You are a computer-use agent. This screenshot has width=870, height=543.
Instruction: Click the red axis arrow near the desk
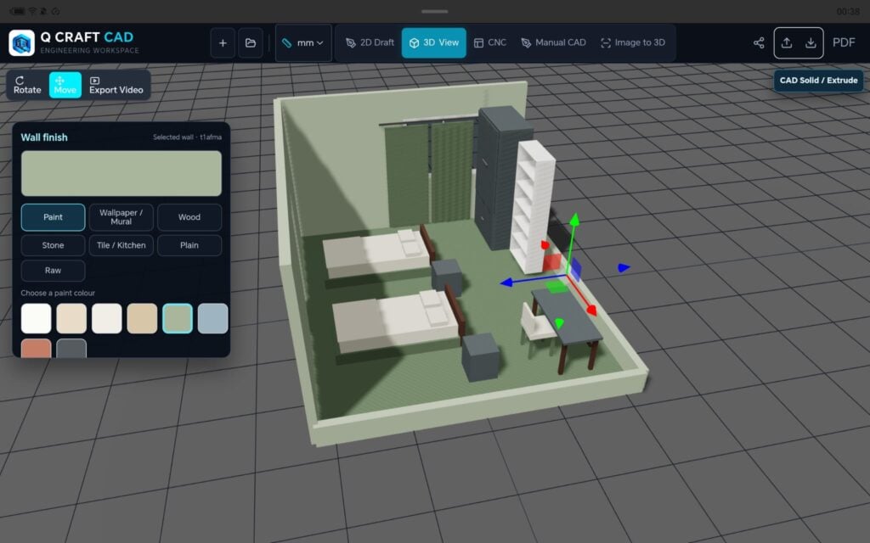pos(591,311)
